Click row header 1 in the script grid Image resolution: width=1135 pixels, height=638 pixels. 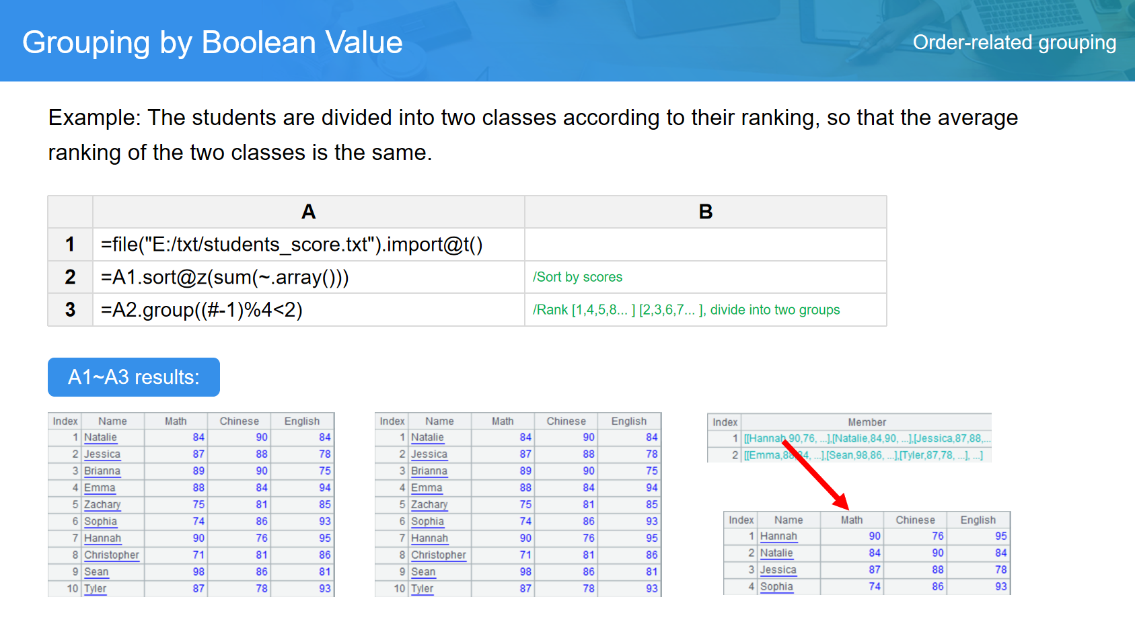tap(70, 245)
